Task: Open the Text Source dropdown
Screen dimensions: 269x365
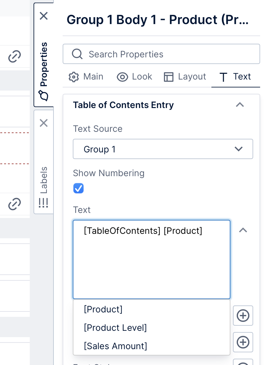Action: (x=163, y=149)
